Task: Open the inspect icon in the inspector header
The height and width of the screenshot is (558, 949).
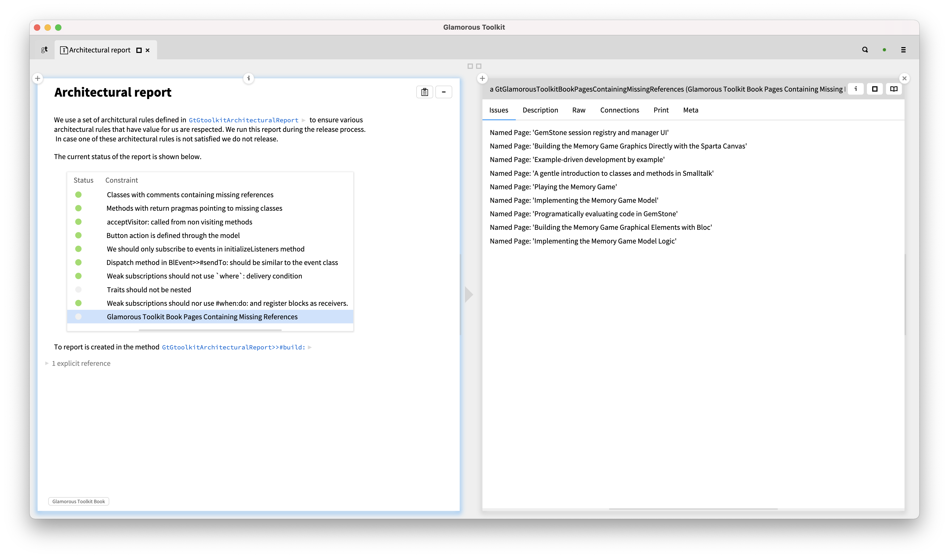Action: tap(856, 89)
